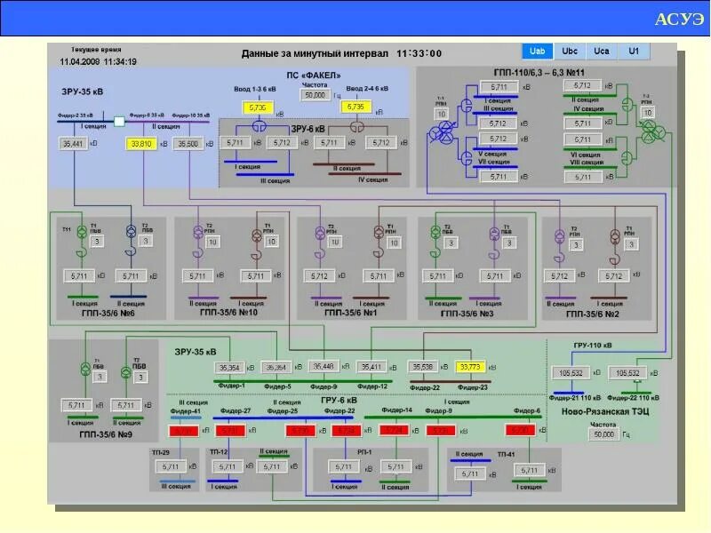Image resolution: width=711 pixels, height=533 pixels.
Task: Click the red alarm value under Фидер-41
Action: click(184, 431)
